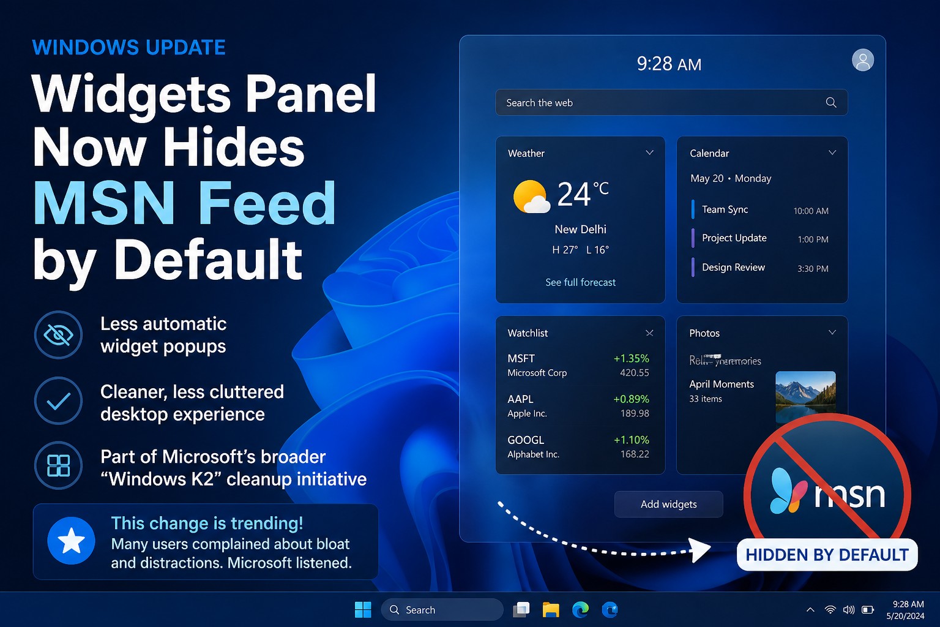Click the star trending icon
Viewport: 940px width, 627px height.
pos(71,541)
